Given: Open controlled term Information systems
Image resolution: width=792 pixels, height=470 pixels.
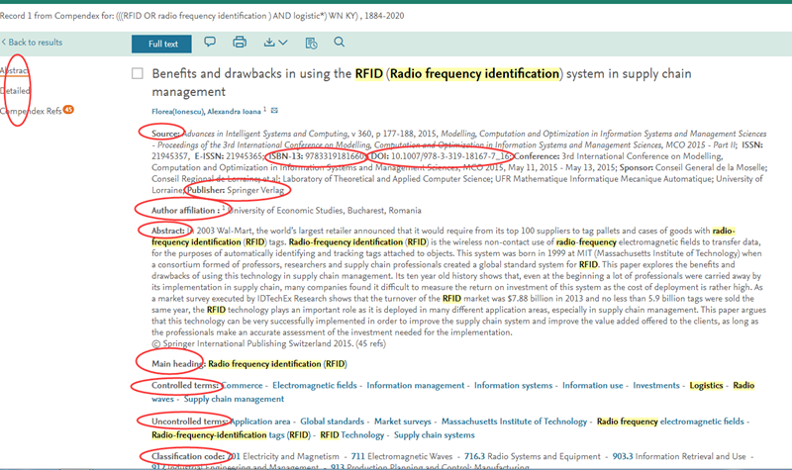Looking at the screenshot, I should click(513, 386).
